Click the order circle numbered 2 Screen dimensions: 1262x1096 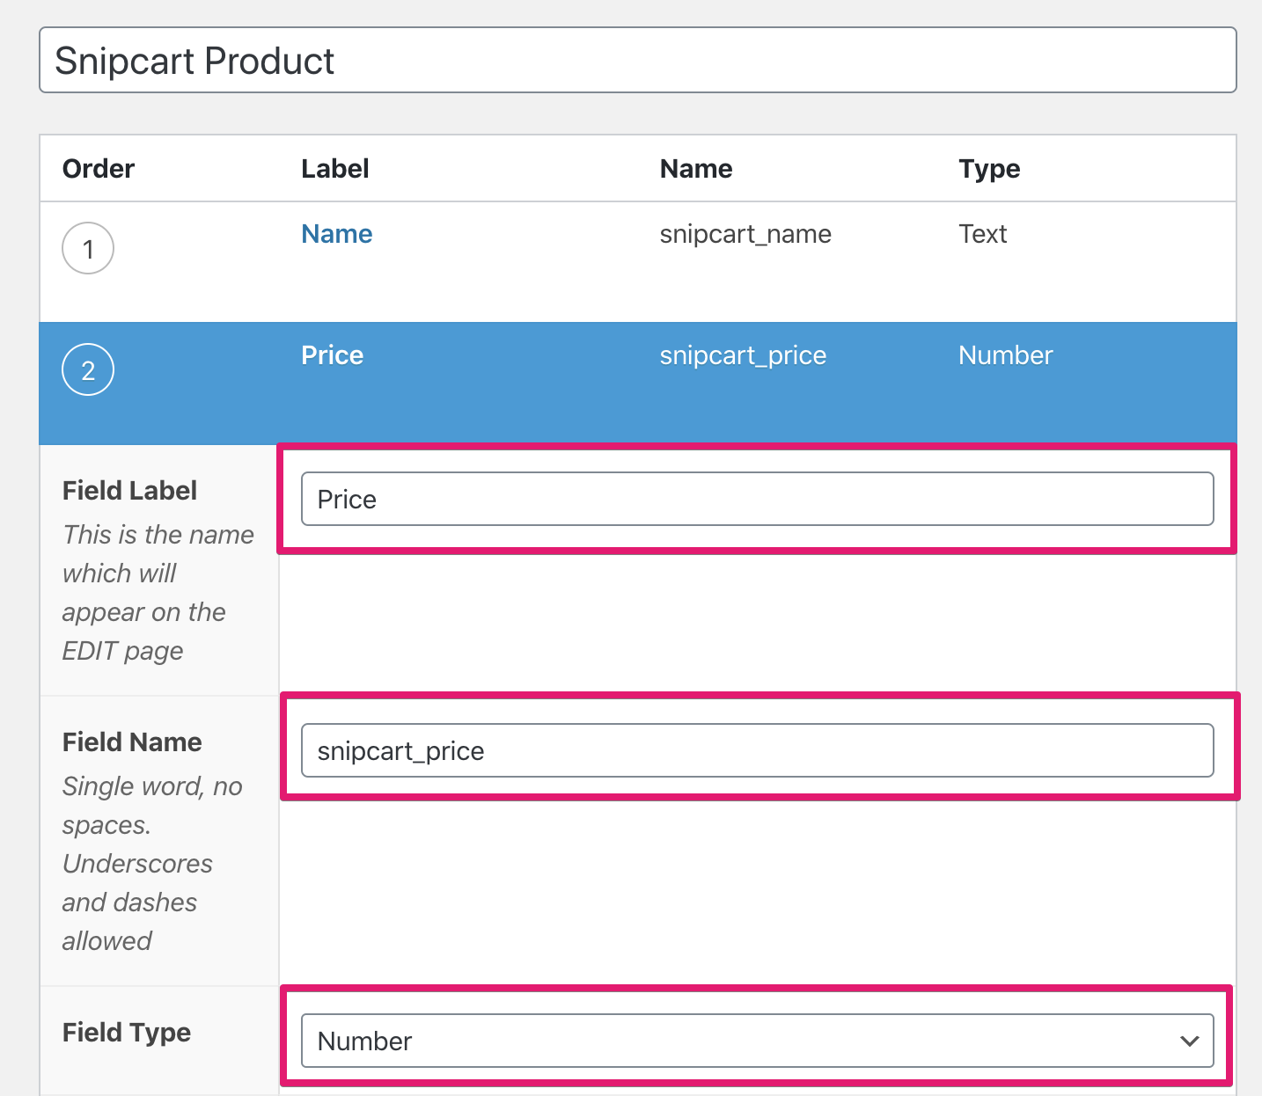click(88, 370)
